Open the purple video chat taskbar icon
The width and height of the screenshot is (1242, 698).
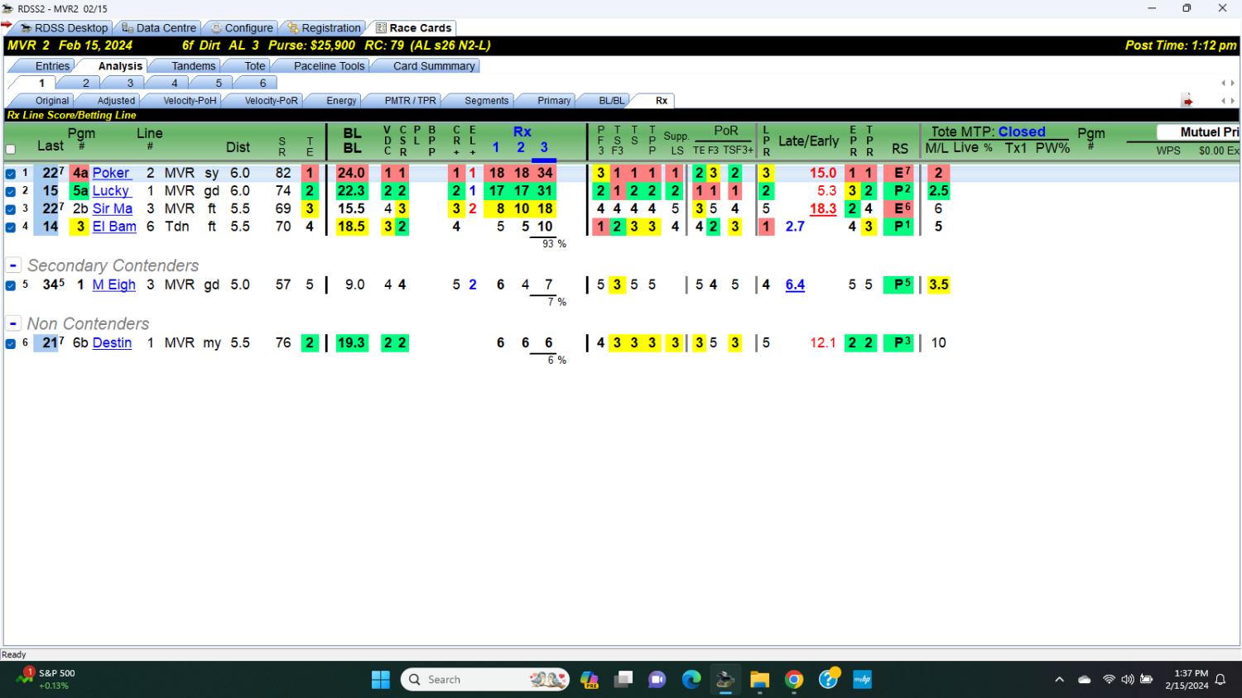click(657, 680)
